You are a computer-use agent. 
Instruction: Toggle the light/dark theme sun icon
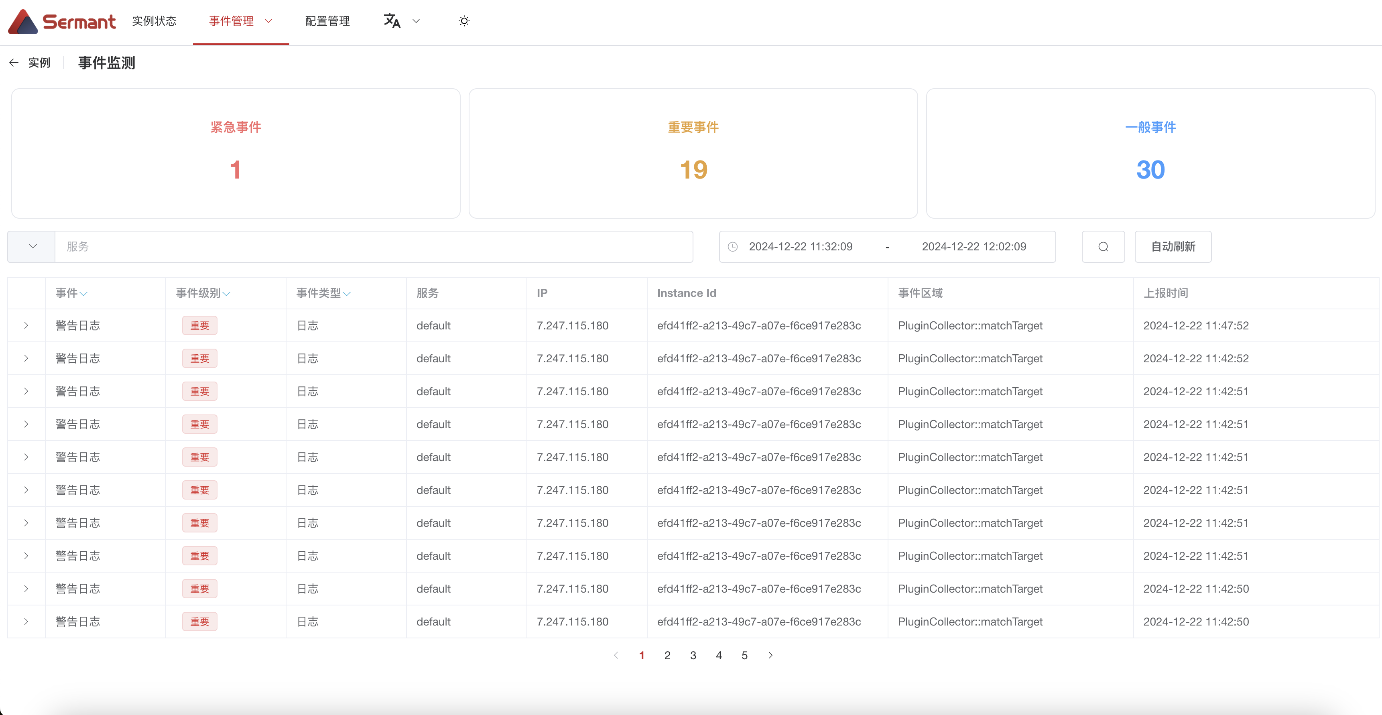(x=464, y=21)
